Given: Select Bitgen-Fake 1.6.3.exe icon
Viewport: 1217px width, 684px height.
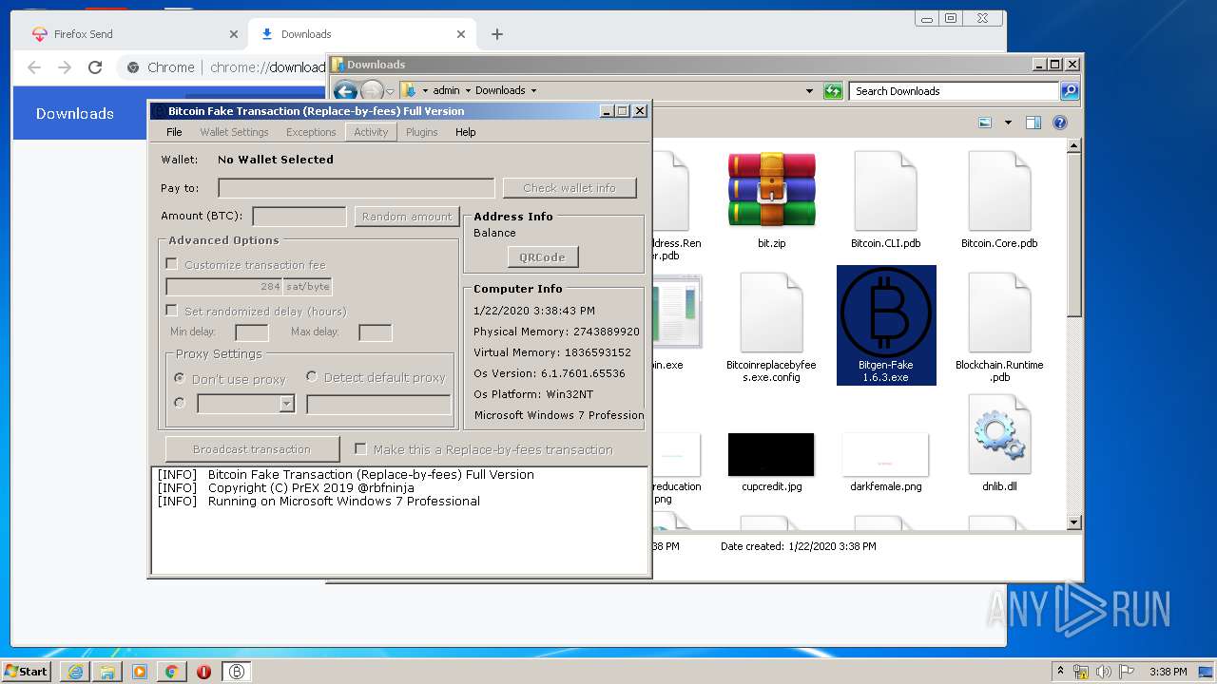Looking at the screenshot, I should [x=886, y=313].
